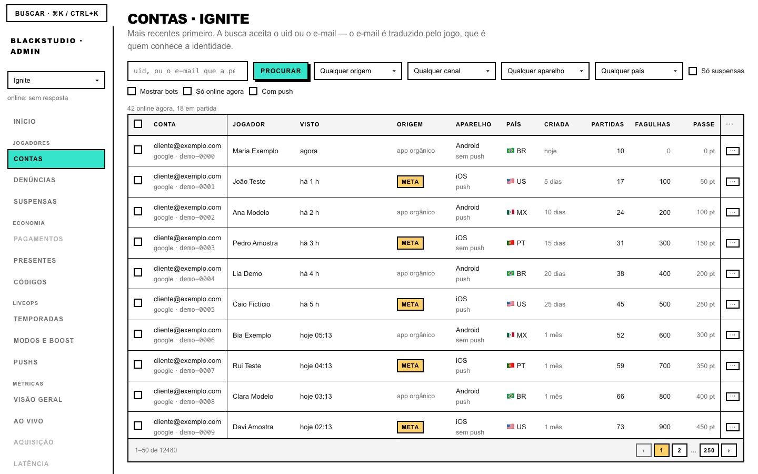Expand the Qualquer país dropdown
Screen dimensions: 758x474
tap(639, 71)
